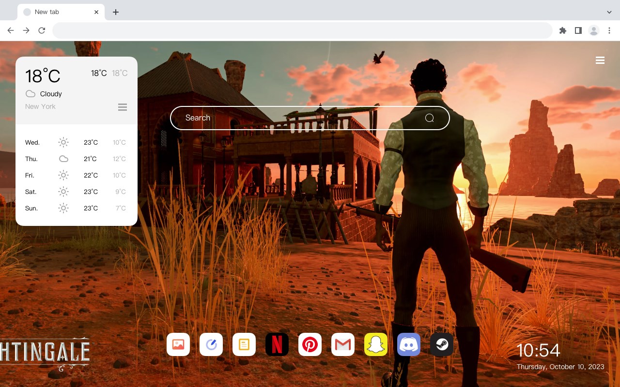Click the Sun. forecast day label
The width and height of the screenshot is (620, 387).
tap(31, 208)
